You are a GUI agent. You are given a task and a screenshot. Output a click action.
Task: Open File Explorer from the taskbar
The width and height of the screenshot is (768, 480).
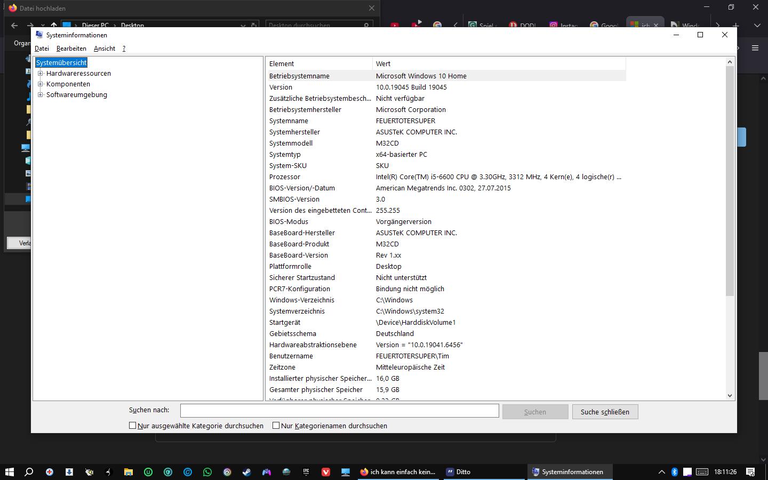click(x=128, y=472)
